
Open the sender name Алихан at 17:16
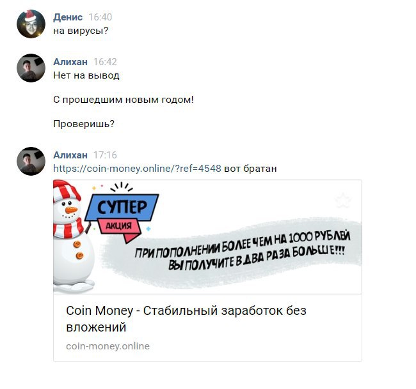click(x=70, y=155)
